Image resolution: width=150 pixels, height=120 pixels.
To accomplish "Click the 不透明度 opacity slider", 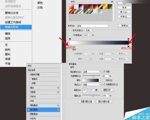I will click(x=93, y=76).
